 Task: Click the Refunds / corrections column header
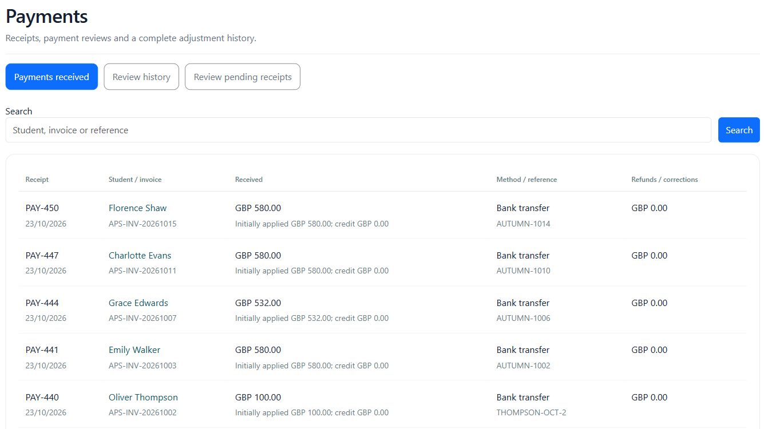[x=665, y=180]
